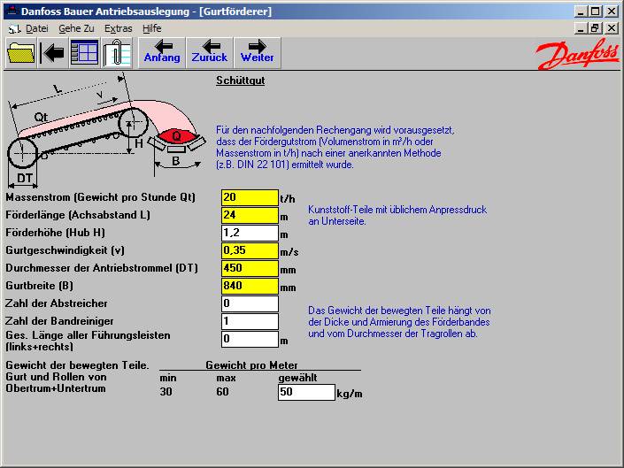Select the Antriebstrommel diameter field showing 450
This screenshot has width=624, height=468.
point(250,268)
